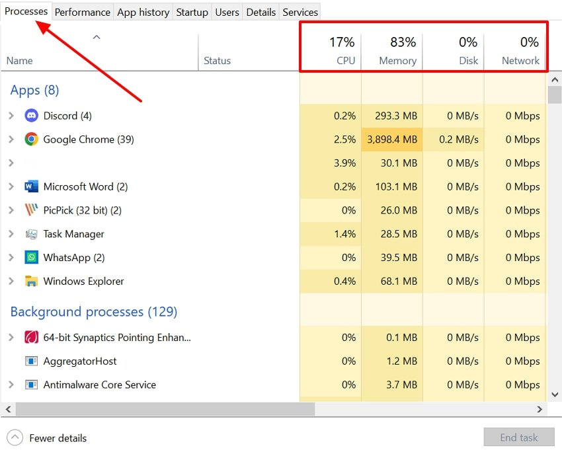Open the Startup tab
Viewport: 562px width, 458px height.
[192, 11]
